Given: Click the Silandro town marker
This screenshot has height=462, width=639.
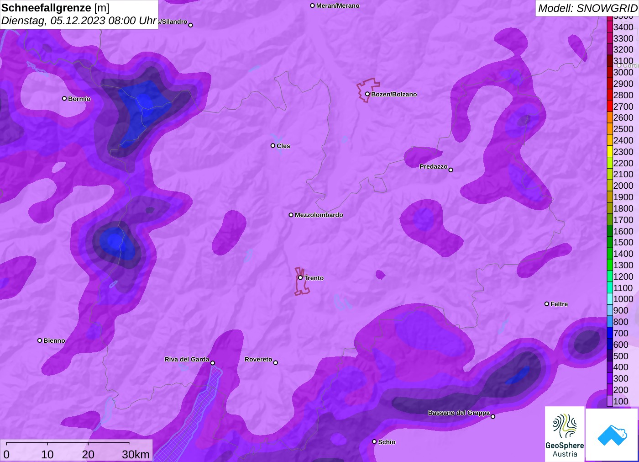Looking at the screenshot, I should [x=191, y=25].
